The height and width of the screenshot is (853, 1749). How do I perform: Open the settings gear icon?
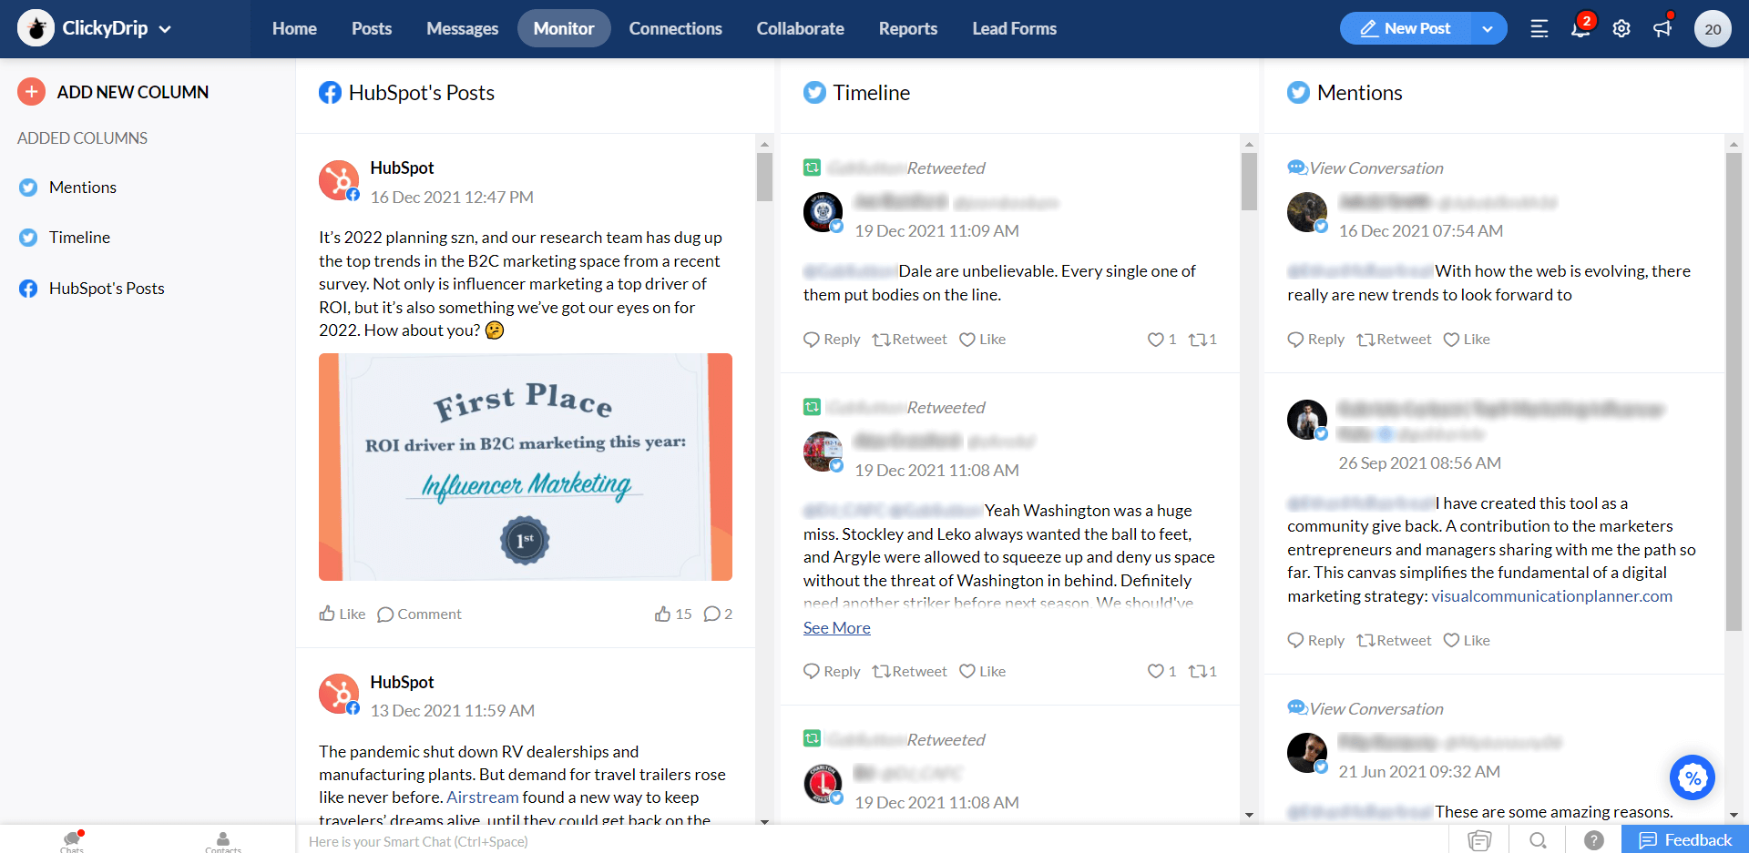[x=1621, y=28]
